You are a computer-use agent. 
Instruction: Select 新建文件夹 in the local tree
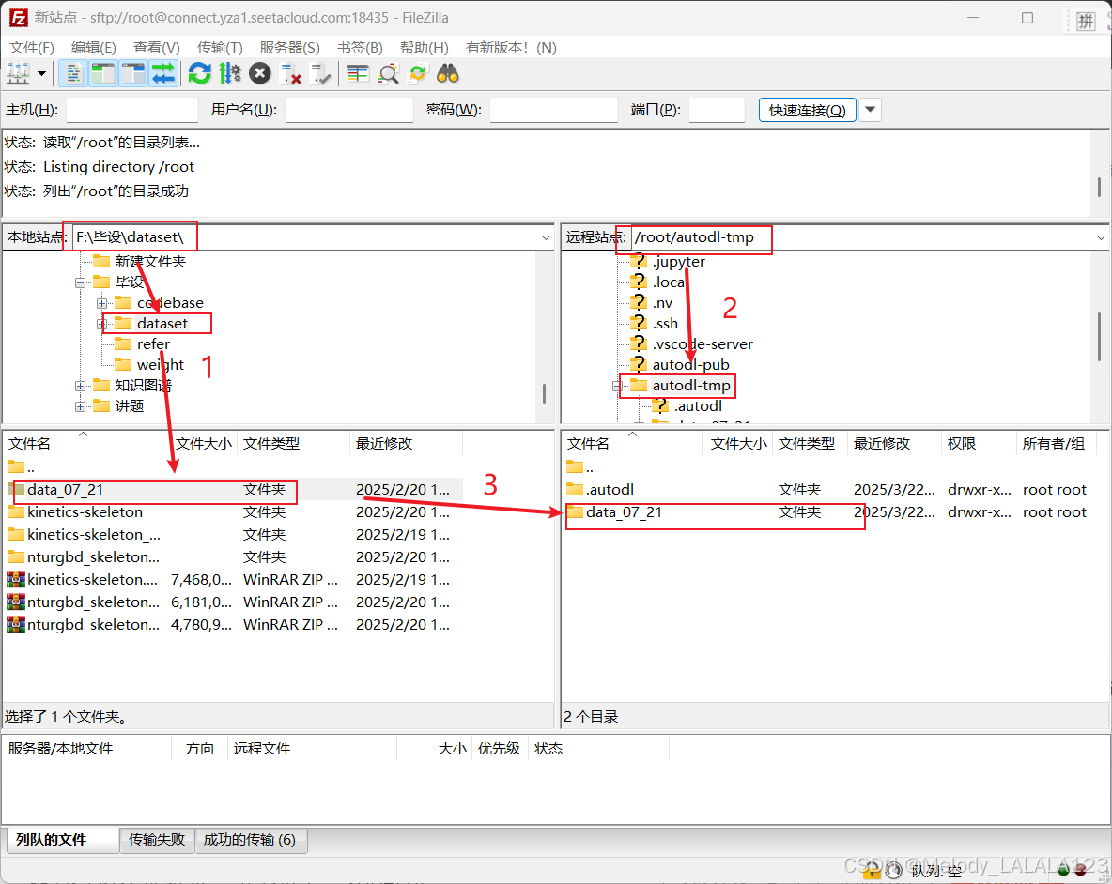(x=149, y=262)
